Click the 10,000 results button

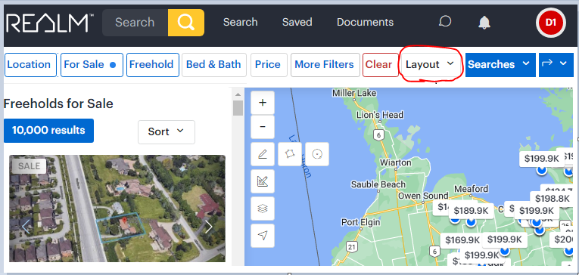(48, 131)
